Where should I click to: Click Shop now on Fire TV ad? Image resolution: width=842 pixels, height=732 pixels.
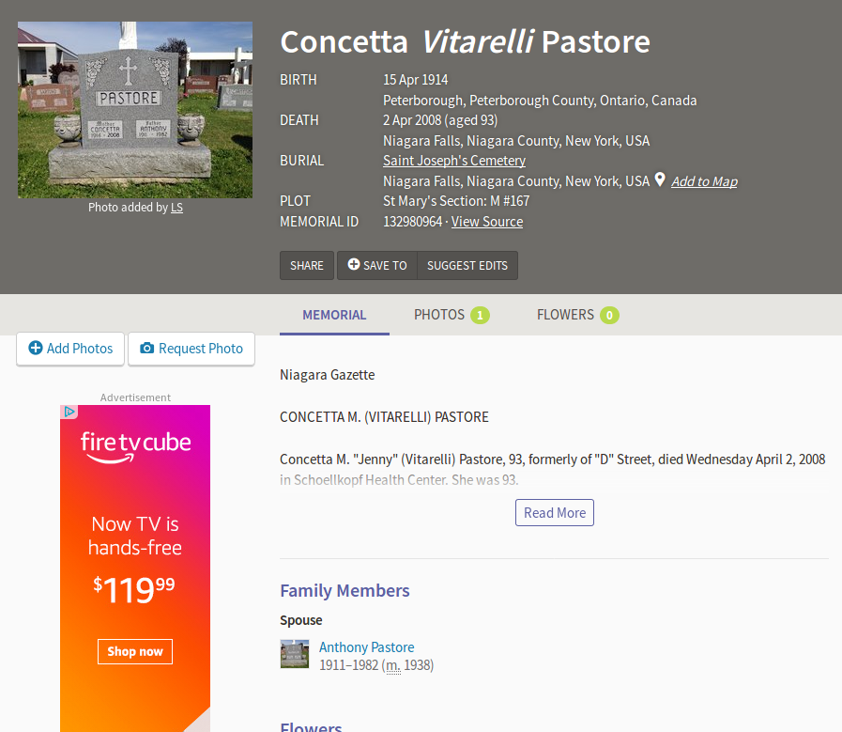point(135,651)
